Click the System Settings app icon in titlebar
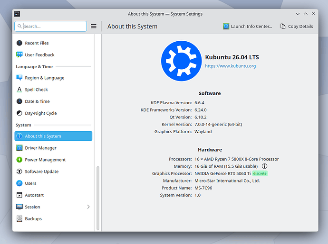The image size is (328, 244). (17, 14)
